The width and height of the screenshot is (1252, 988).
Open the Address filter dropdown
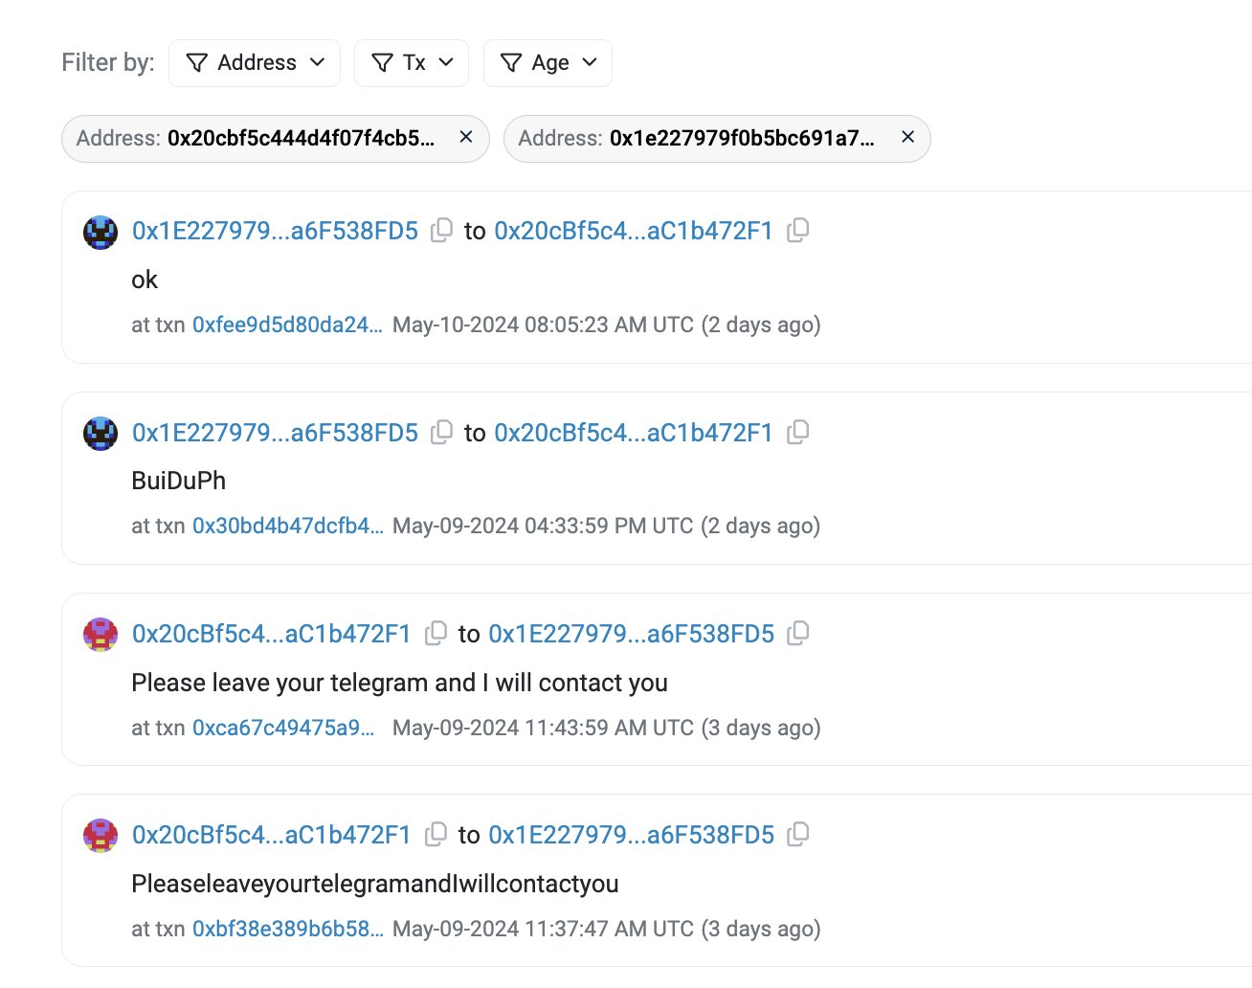click(x=255, y=63)
